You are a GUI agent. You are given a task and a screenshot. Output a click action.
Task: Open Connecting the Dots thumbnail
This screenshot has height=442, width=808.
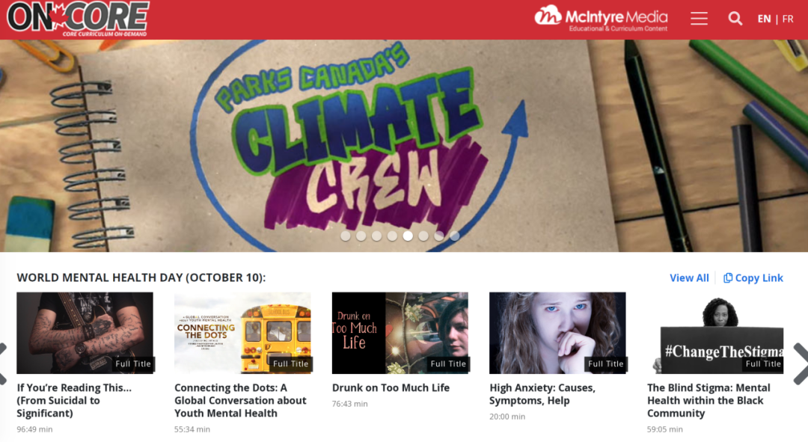[242, 333]
